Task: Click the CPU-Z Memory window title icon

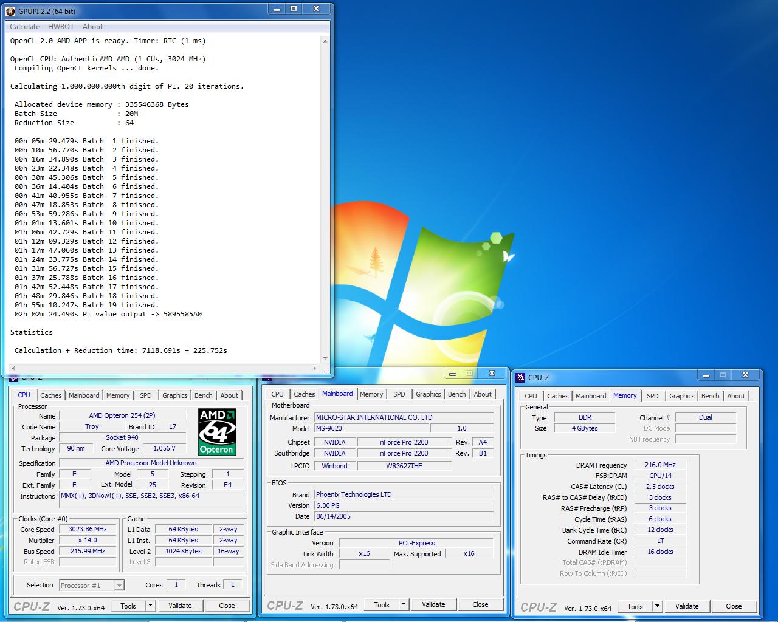Action: click(520, 377)
